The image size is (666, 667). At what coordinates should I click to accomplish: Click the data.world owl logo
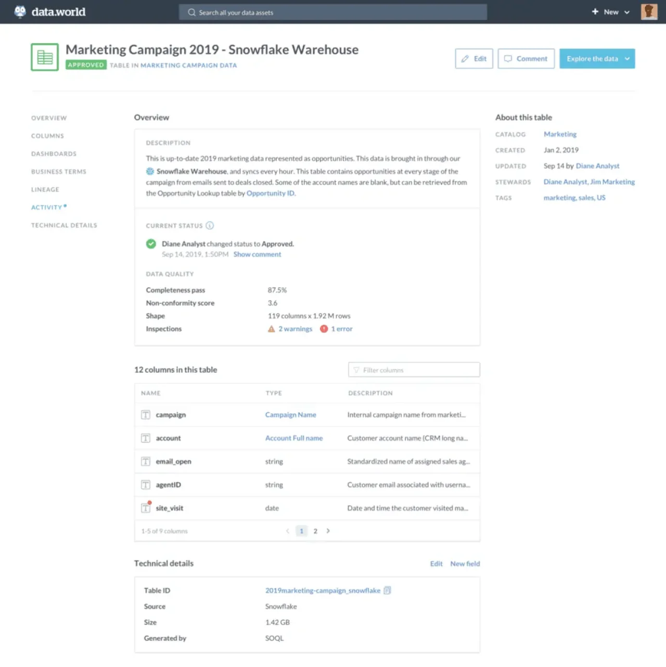pyautogui.click(x=20, y=11)
